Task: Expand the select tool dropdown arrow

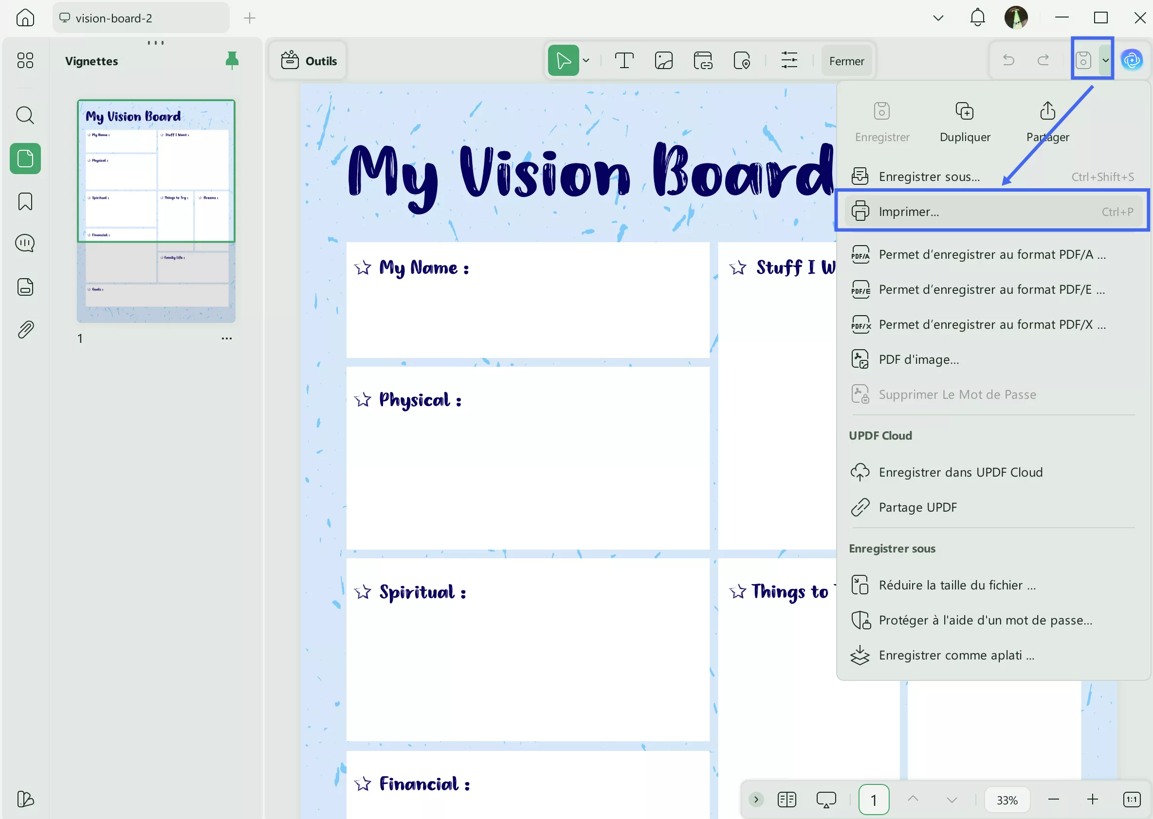Action: click(x=586, y=60)
